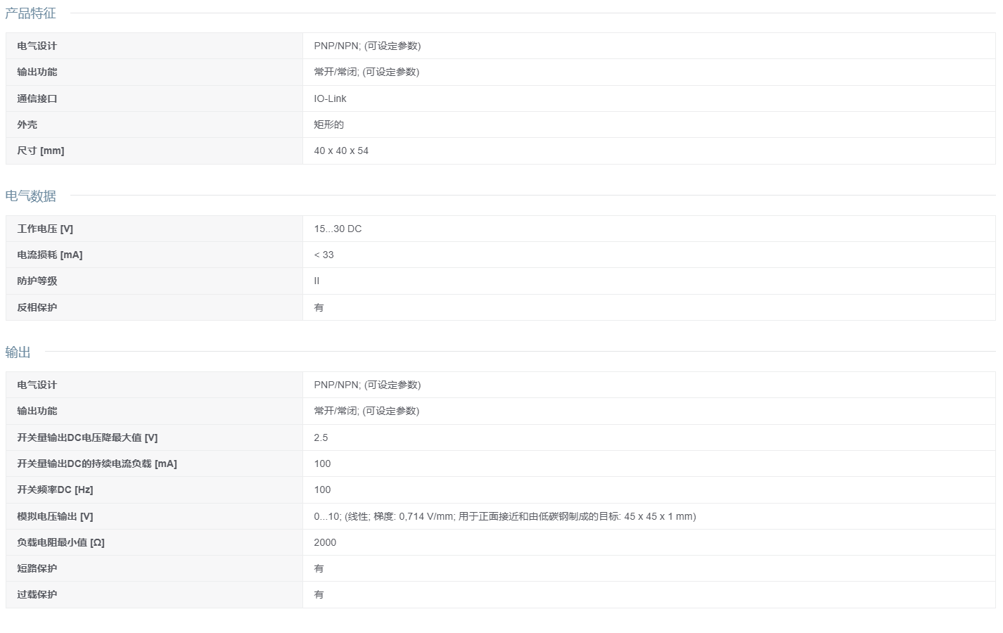Select the 模拟电压输出 [V] label
The width and height of the screenshot is (1003, 633).
55,516
